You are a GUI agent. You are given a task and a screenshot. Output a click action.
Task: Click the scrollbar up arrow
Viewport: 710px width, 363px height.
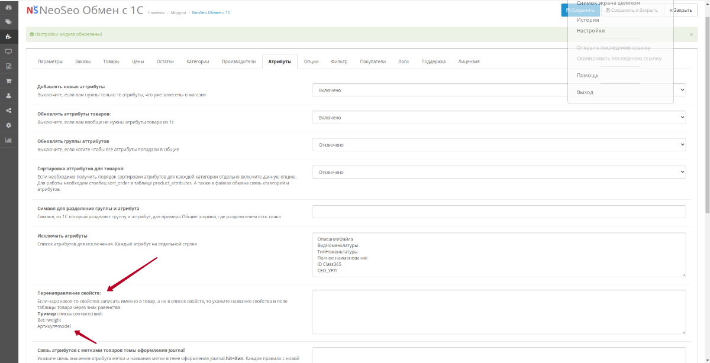tap(706, 3)
